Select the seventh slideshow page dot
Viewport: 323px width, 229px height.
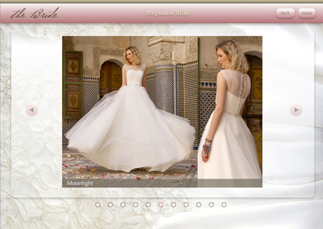[173, 205]
